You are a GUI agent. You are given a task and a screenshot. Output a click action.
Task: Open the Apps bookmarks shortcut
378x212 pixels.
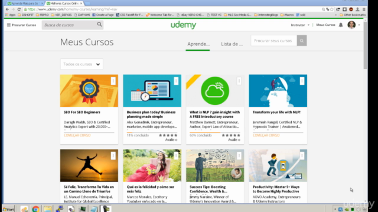point(11,15)
